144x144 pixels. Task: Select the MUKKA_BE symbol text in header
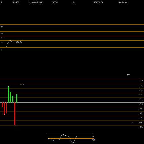(x=98, y=2)
